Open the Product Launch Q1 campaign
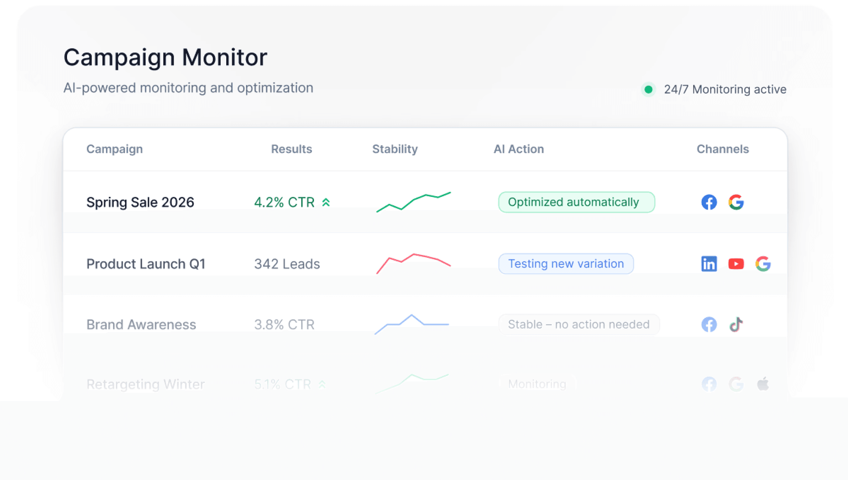Viewport: 848px width, 480px height. (146, 264)
